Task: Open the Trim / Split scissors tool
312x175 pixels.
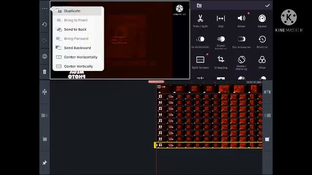Action: pos(200,21)
